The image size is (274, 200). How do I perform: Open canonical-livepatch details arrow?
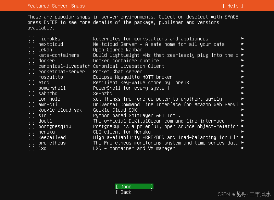click(242, 66)
